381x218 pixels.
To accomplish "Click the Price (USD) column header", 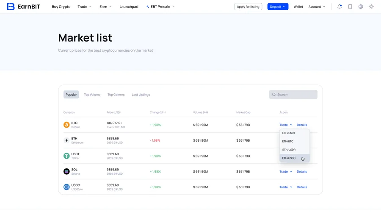I will (113, 112).
